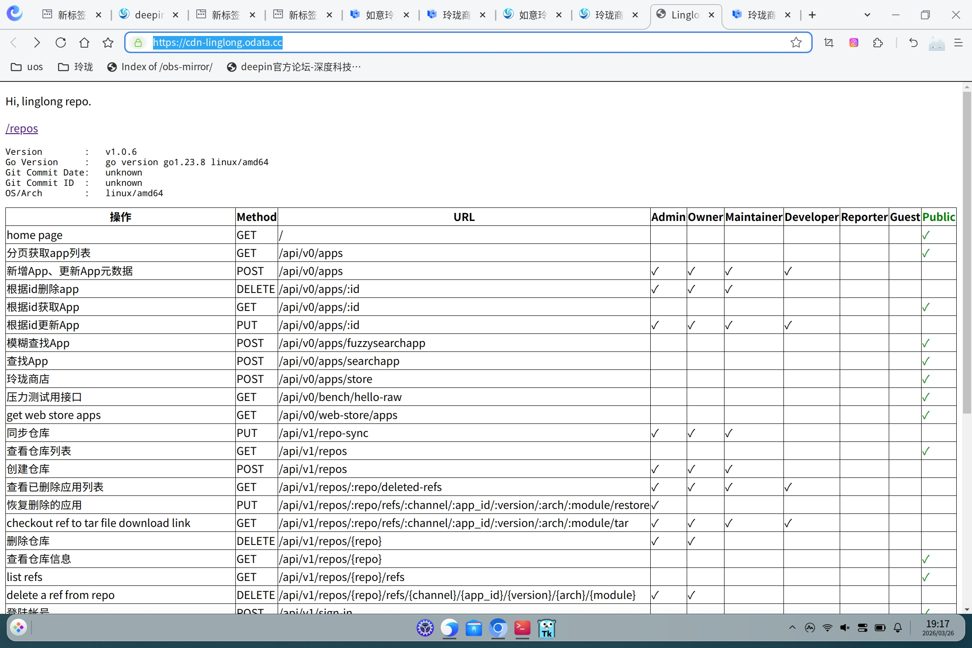Open the /repos link
This screenshot has height=648, width=972.
pyautogui.click(x=22, y=128)
